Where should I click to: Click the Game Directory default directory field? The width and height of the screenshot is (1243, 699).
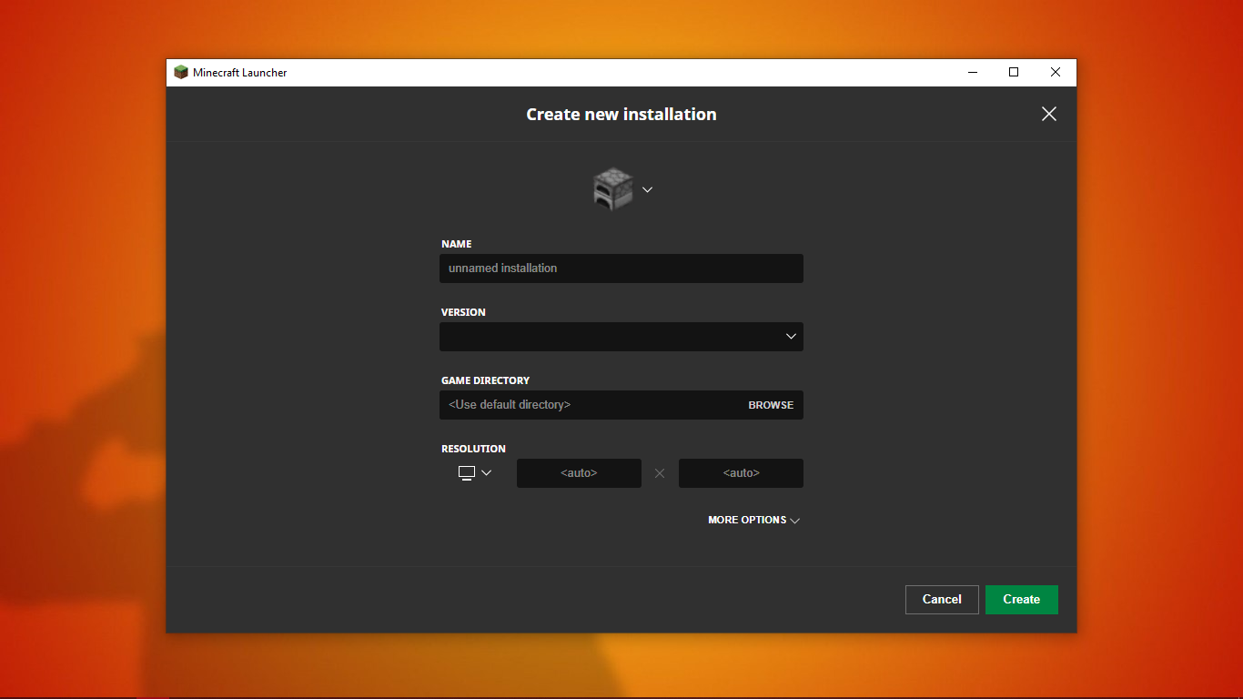tap(591, 405)
